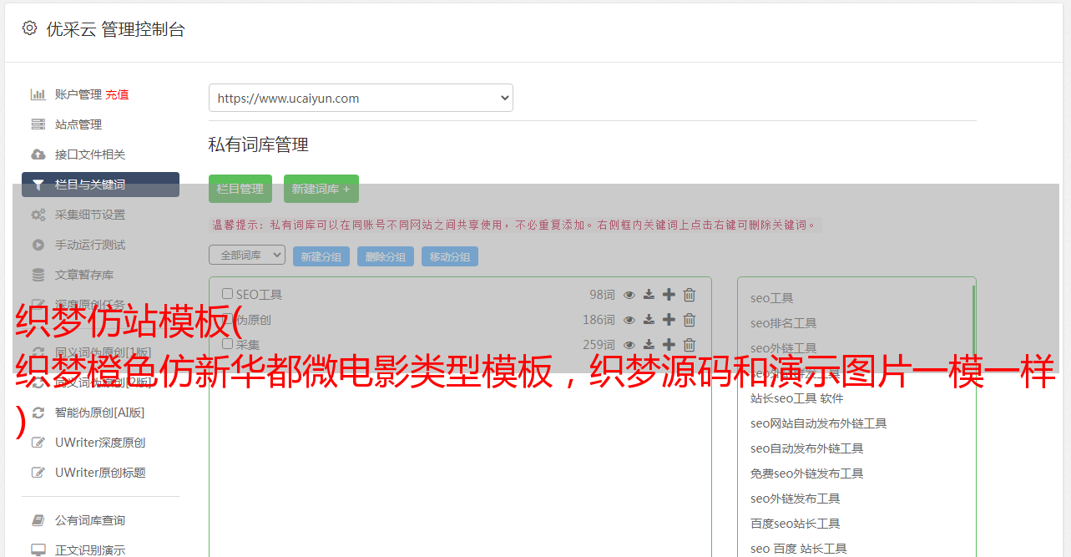Click keyword "百度seo站长工具"

click(x=796, y=524)
